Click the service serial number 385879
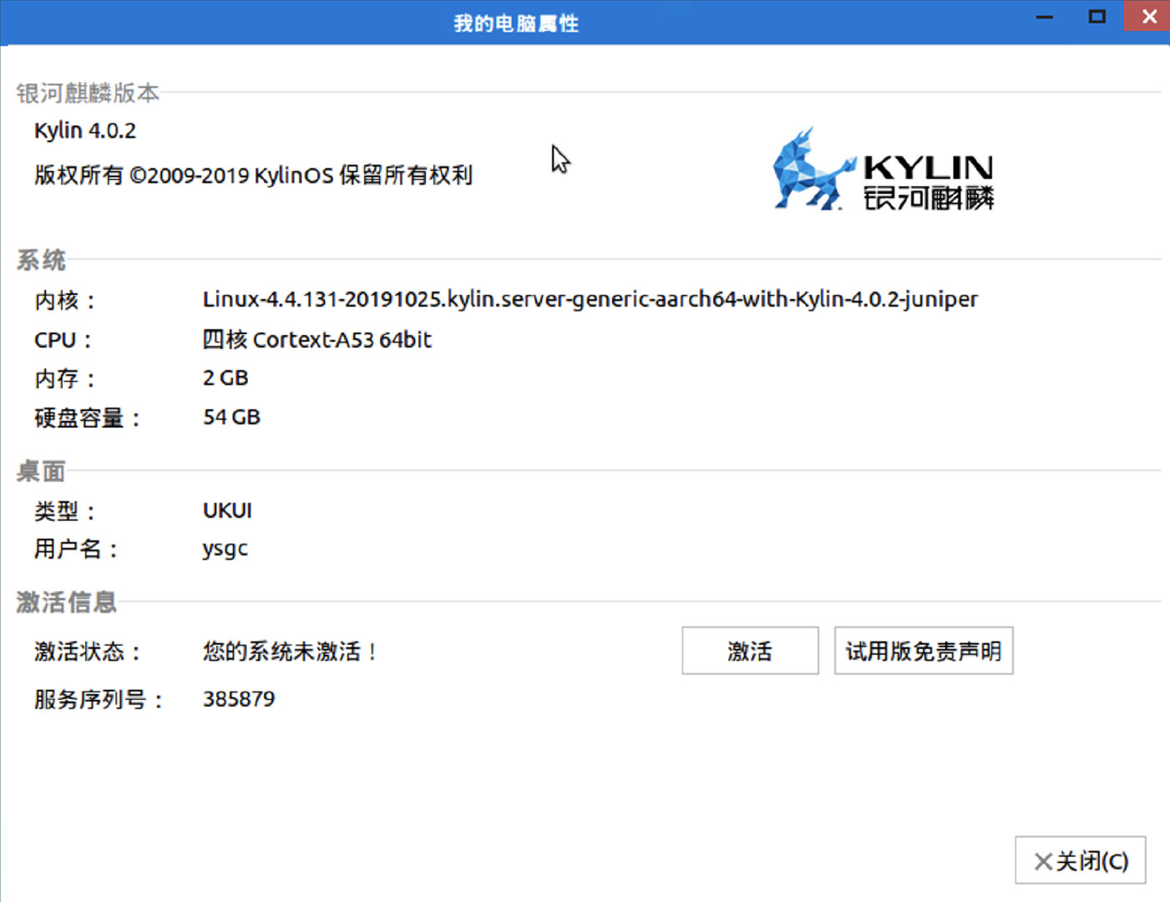Image resolution: width=1170 pixels, height=902 pixels. 239,699
